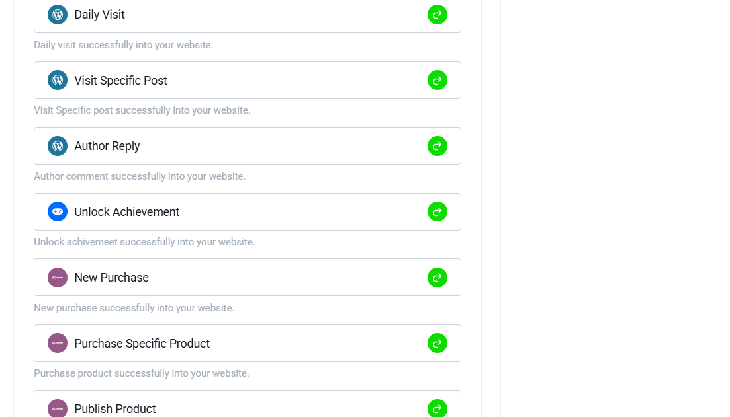Click the WordPress icon next to Visit Specific Post
730x417 pixels.
point(58,81)
